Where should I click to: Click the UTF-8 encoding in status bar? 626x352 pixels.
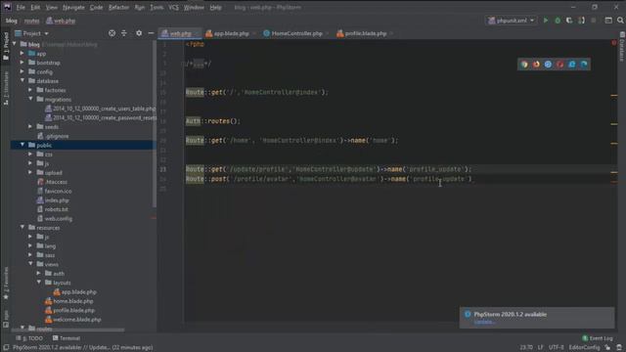point(557,348)
